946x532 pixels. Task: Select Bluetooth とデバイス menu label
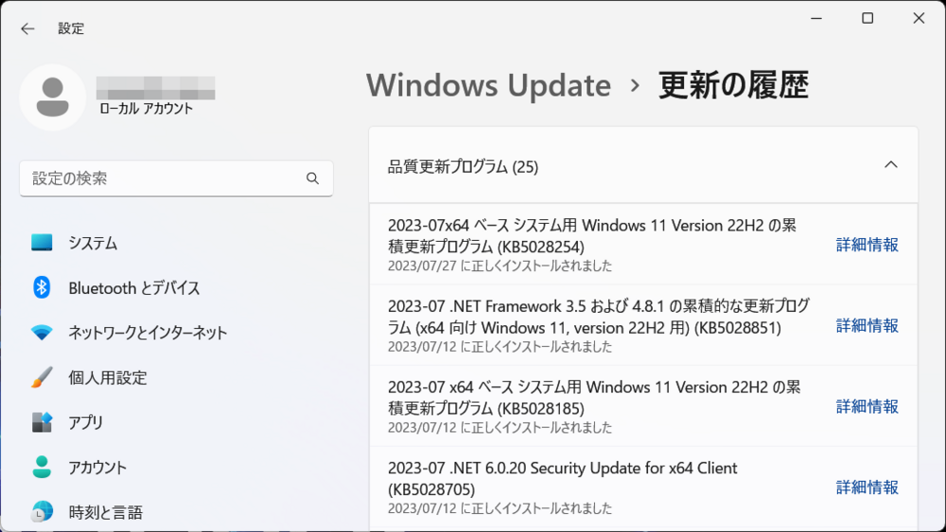coord(134,288)
